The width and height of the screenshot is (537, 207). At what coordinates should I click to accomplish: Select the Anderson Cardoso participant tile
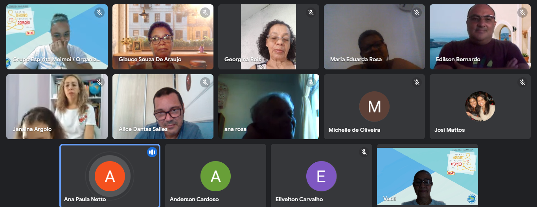click(215, 175)
